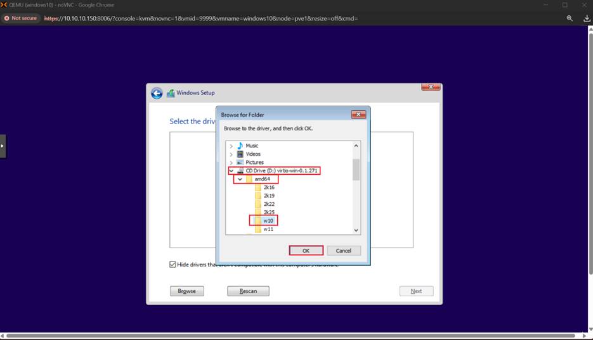Click Cancel in Browse for Folder
Viewport: 593px width, 340px height.
pyautogui.click(x=343, y=251)
